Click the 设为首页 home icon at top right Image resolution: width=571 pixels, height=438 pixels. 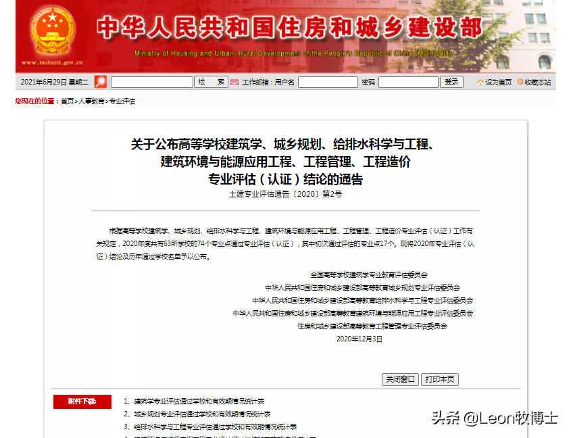click(480, 80)
